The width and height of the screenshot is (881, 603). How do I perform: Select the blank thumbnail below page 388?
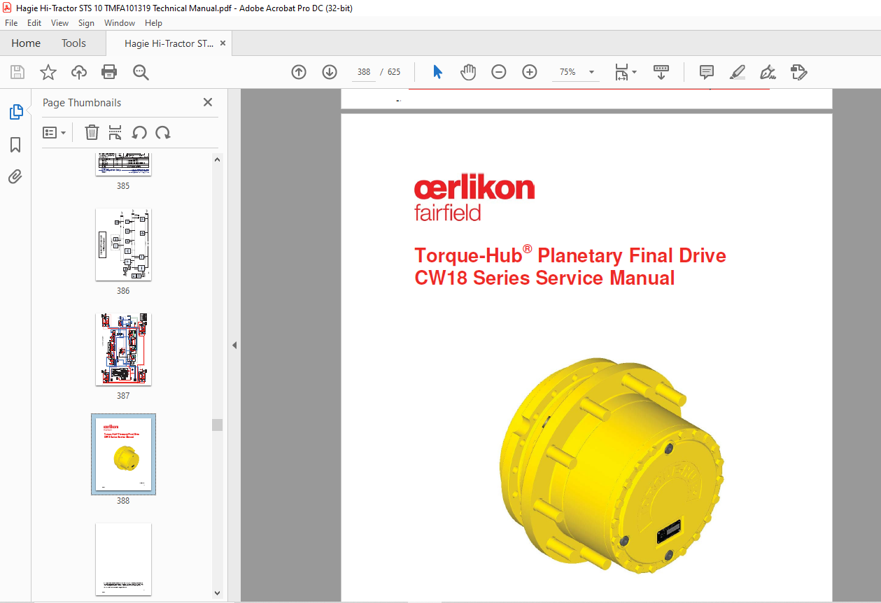pos(123,559)
